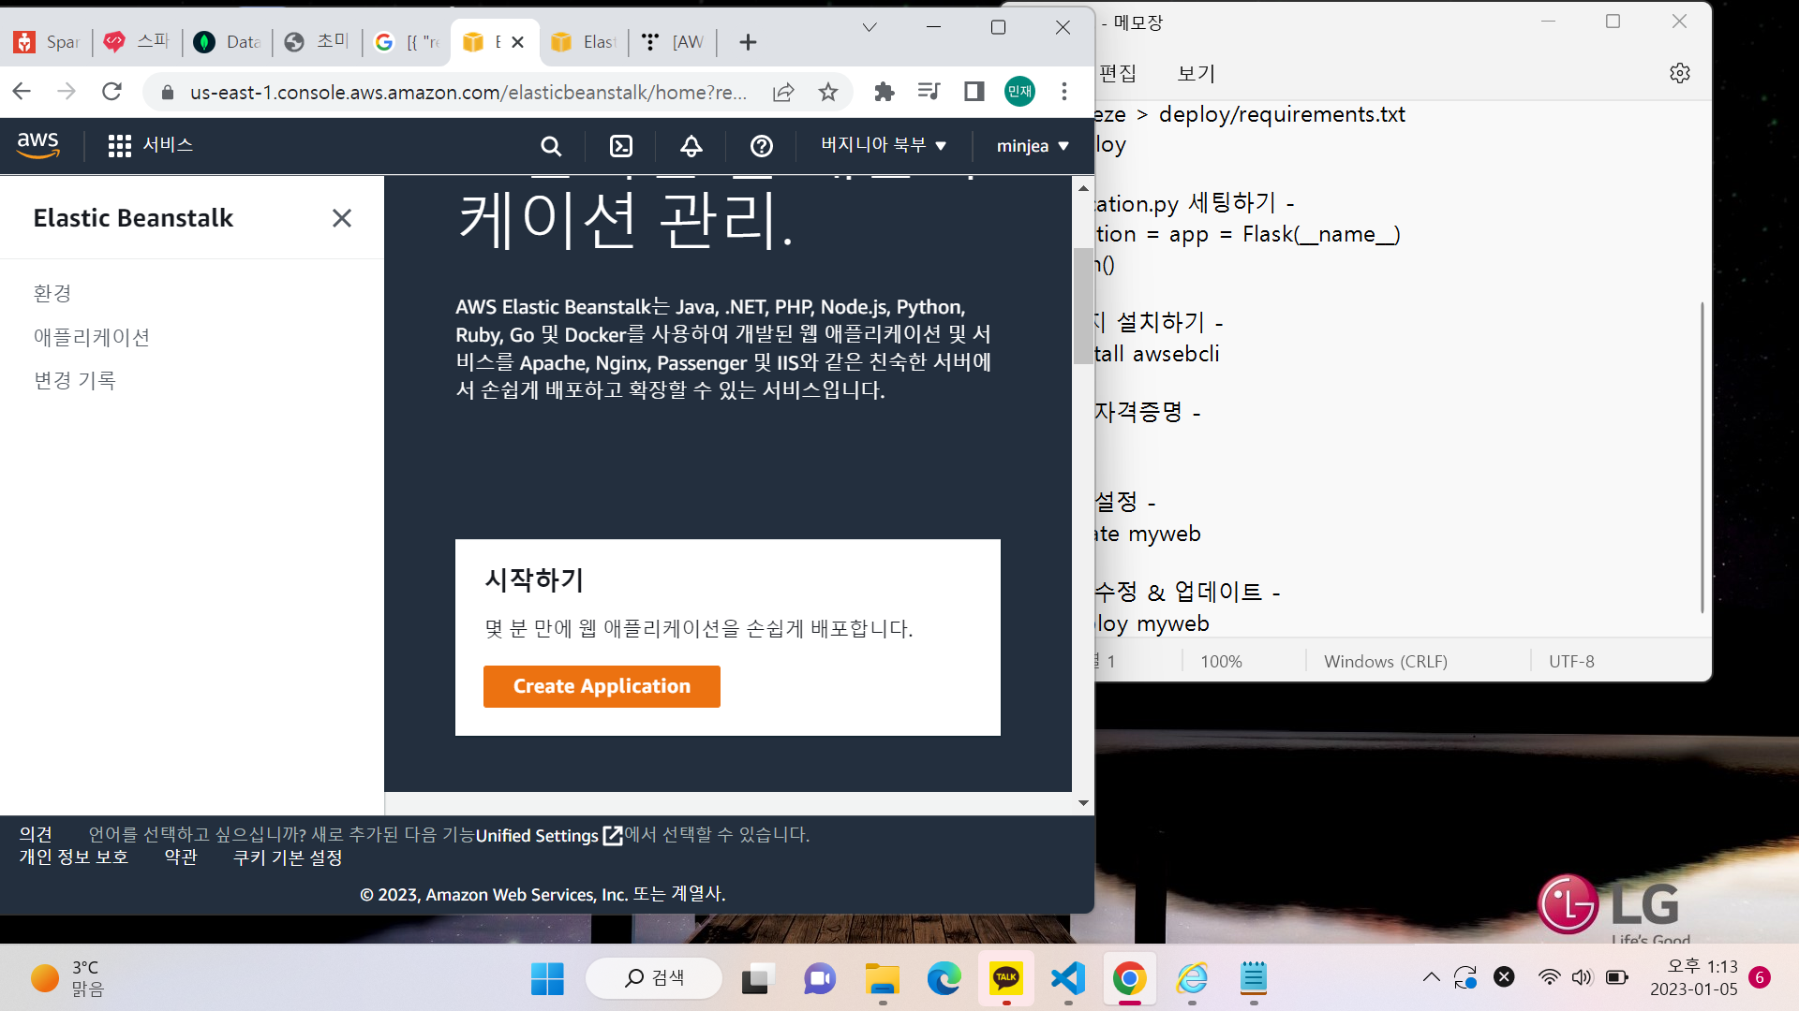Toggle Chrome side panel icon
This screenshot has width=1799, height=1011.
click(x=974, y=91)
